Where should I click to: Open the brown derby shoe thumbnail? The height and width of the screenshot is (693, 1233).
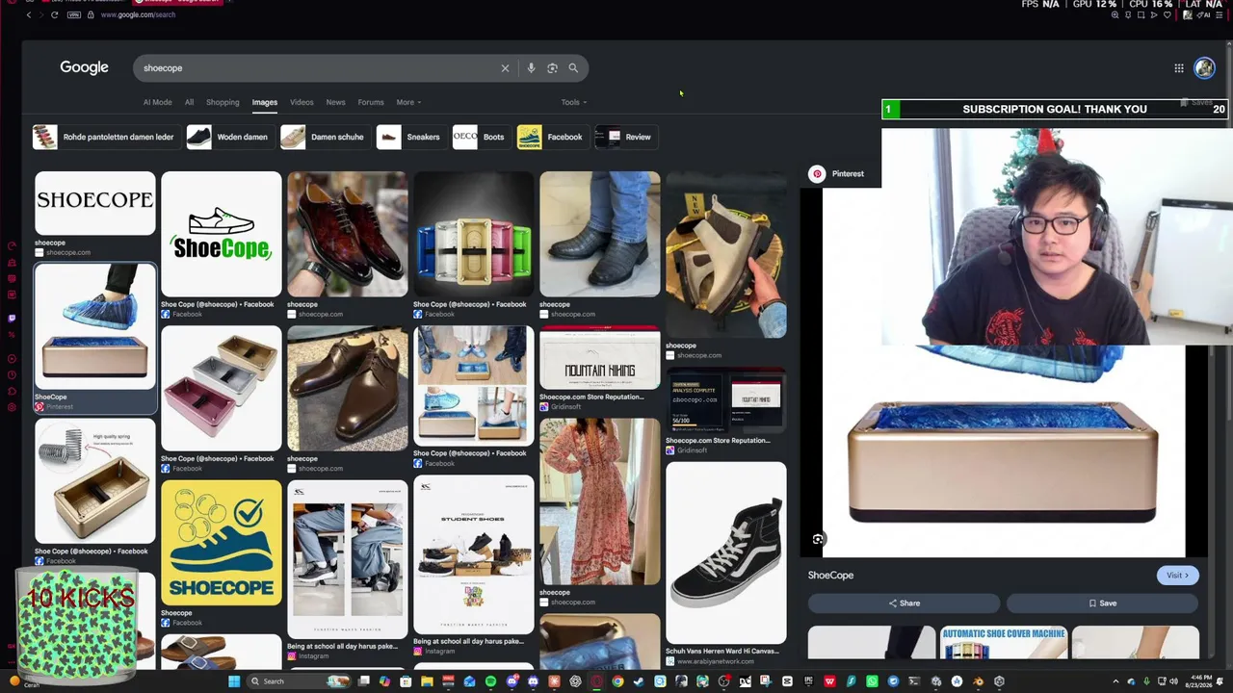click(x=347, y=388)
